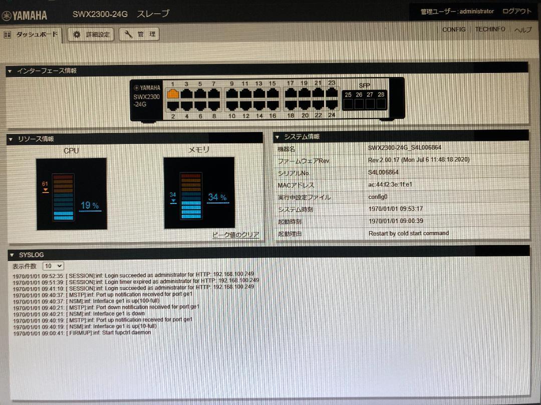Screen dimensions: 541x405
Task: Select port 18 icon on switch
Action: (x=291, y=104)
